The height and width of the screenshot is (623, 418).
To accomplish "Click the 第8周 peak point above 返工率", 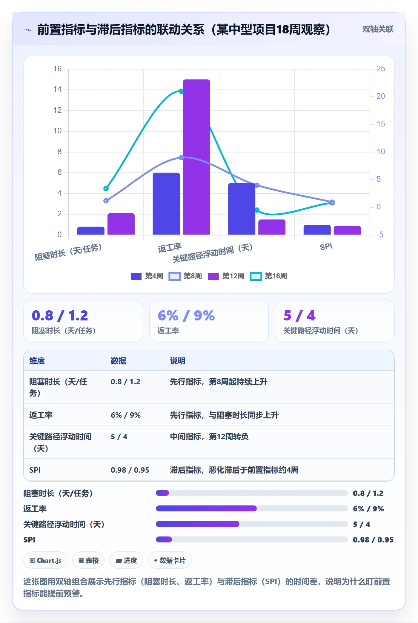I will [181, 158].
